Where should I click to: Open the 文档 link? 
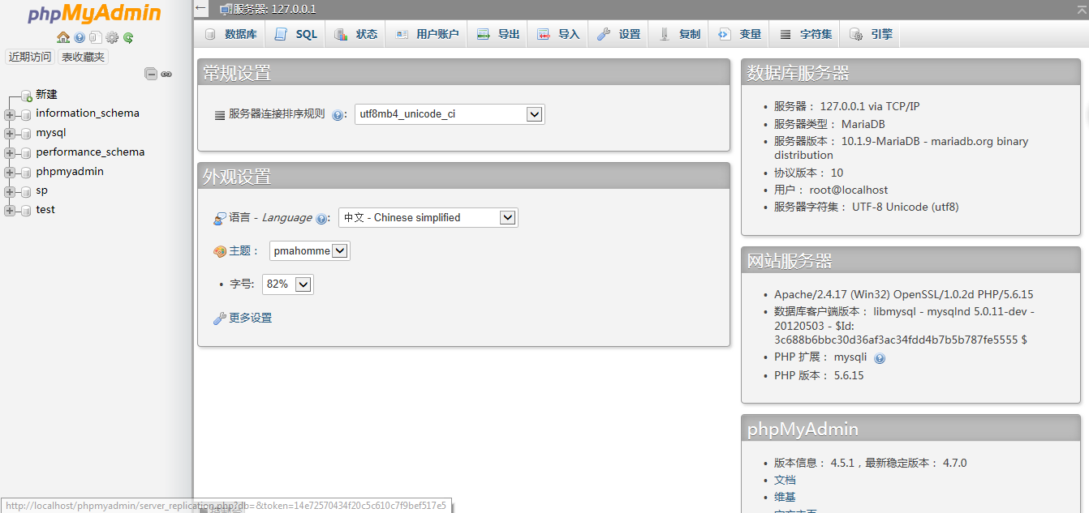785,480
